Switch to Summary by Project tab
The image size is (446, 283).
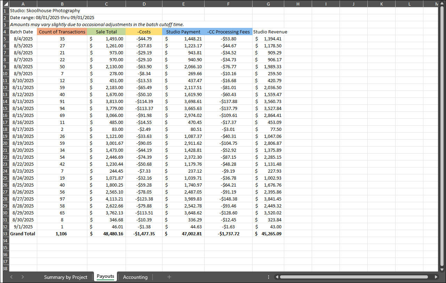click(65, 277)
